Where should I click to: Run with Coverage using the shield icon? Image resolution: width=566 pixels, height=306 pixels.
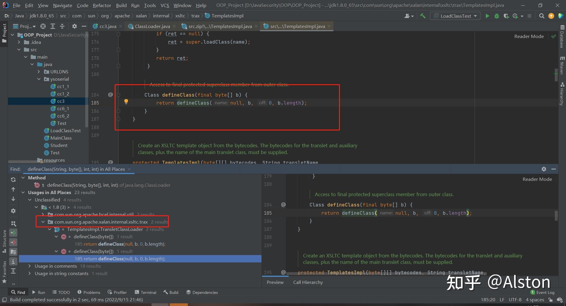pyautogui.click(x=506, y=16)
